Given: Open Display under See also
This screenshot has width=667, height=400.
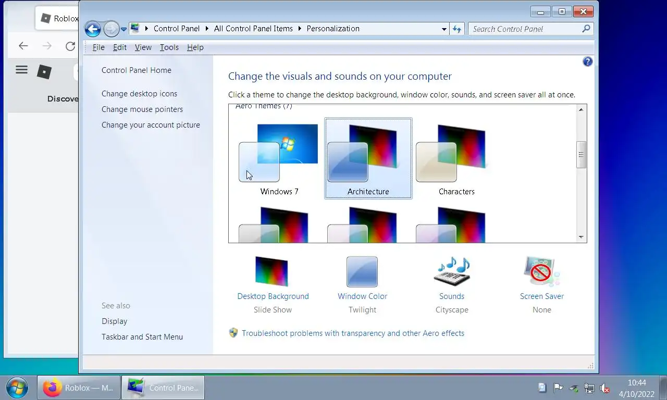Looking at the screenshot, I should tap(114, 321).
